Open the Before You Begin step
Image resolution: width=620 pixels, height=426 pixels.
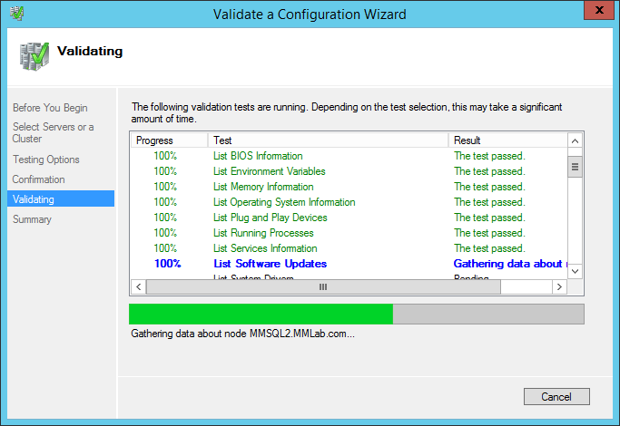(50, 108)
